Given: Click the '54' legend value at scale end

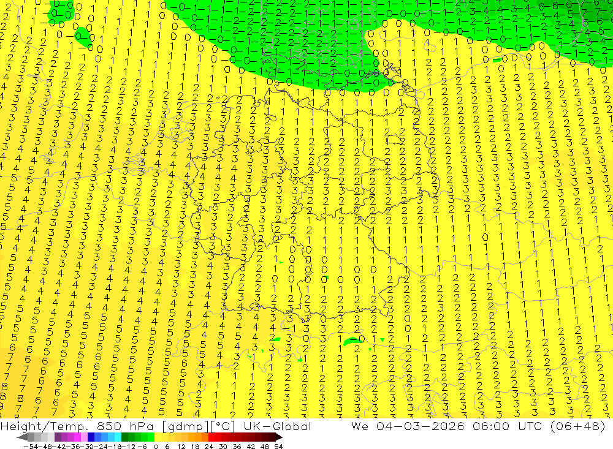Looking at the screenshot, I should pos(278,447).
